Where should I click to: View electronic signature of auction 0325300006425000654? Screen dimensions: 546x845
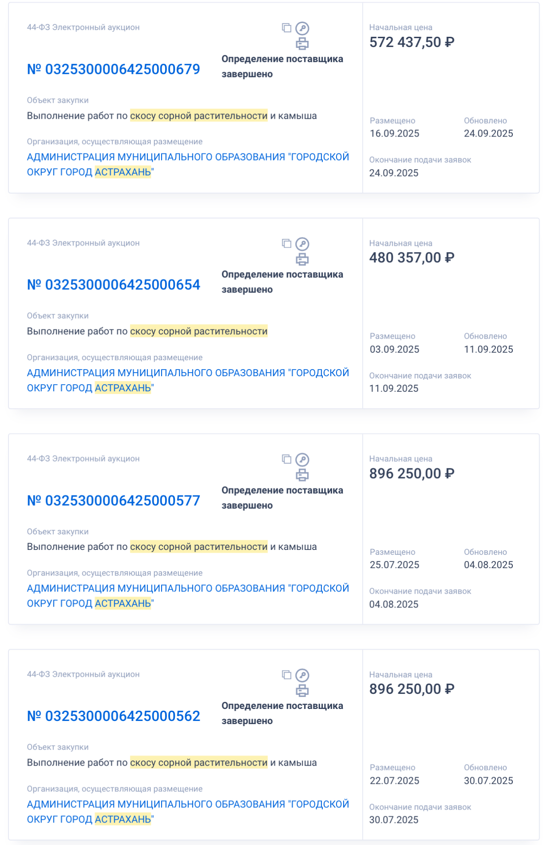[x=302, y=244]
